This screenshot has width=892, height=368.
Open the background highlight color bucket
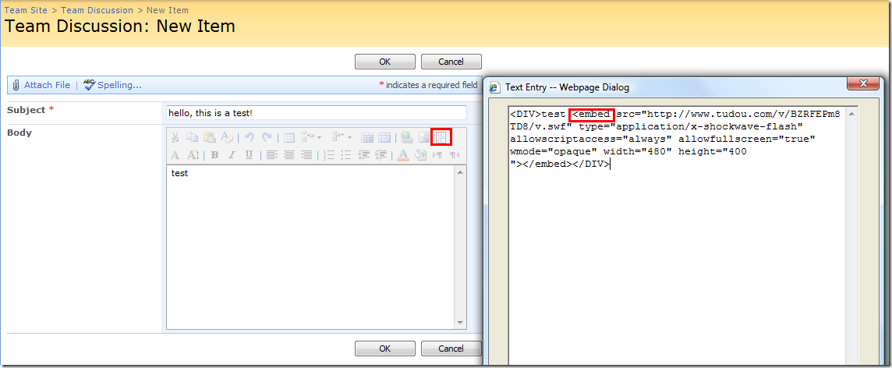(x=419, y=154)
